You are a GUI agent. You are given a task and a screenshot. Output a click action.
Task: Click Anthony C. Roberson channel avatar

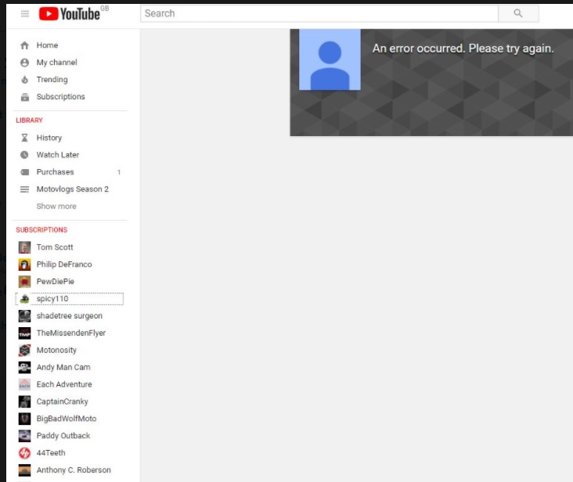coord(24,470)
